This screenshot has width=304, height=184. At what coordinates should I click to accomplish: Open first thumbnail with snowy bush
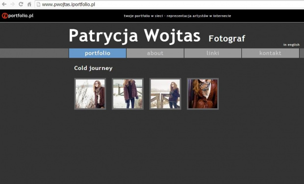click(90, 94)
